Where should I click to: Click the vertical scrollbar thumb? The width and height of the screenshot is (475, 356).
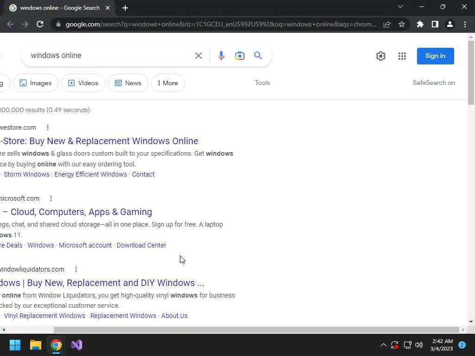point(471,73)
